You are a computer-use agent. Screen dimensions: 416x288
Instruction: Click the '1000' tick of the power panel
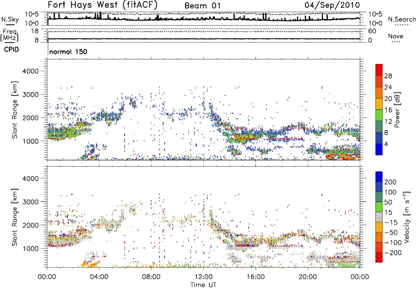point(31,141)
